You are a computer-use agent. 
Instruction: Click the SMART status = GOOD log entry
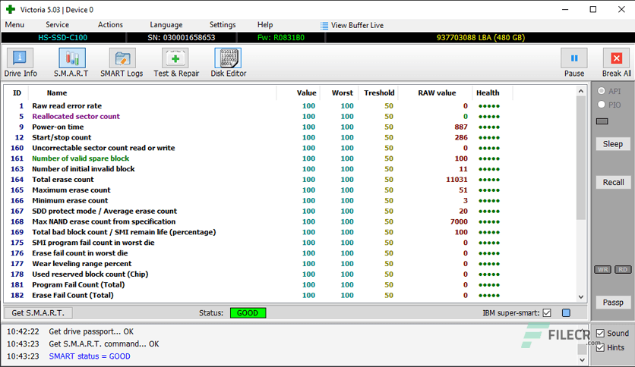[x=90, y=356]
